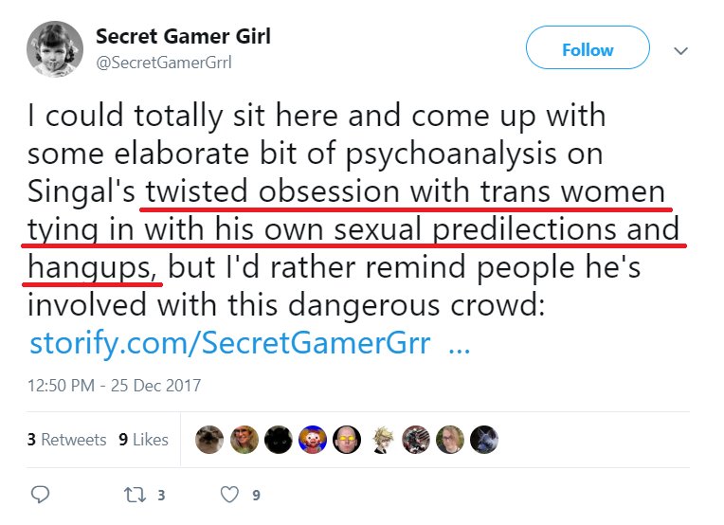Click the Secret Gamer Girl display name
The width and height of the screenshot is (724, 525).
pyautogui.click(x=183, y=37)
